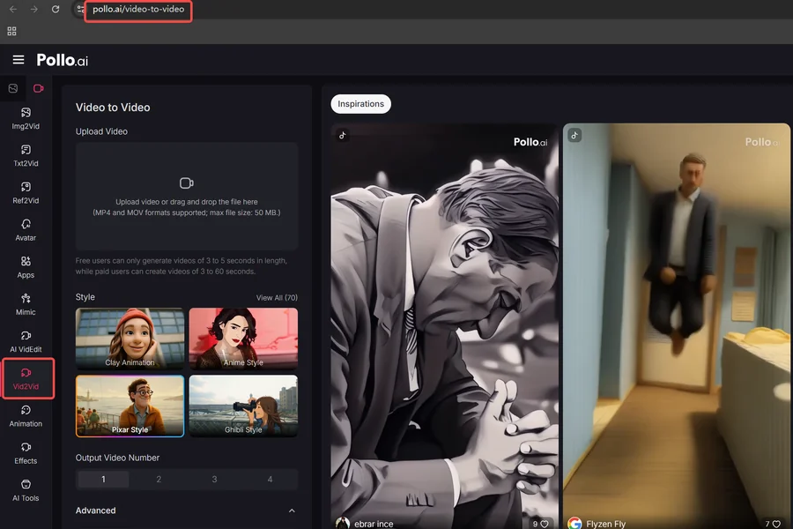The width and height of the screenshot is (793, 529).
Task: Collapse the Advanced section chevron
Action: [292, 510]
